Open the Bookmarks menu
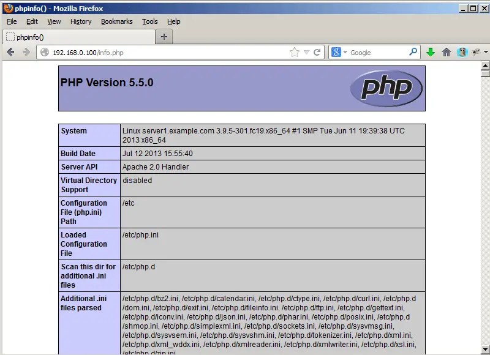The height and width of the screenshot is (355, 490). 117,21
